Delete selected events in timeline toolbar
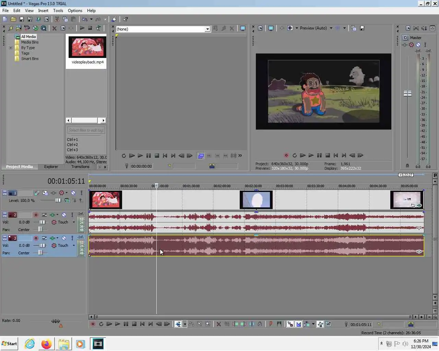Viewport: 439px width, 351px height. tap(218, 324)
